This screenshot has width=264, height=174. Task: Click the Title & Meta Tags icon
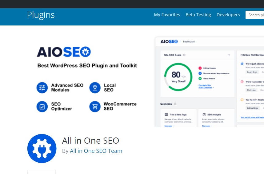pyautogui.click(x=166, y=114)
